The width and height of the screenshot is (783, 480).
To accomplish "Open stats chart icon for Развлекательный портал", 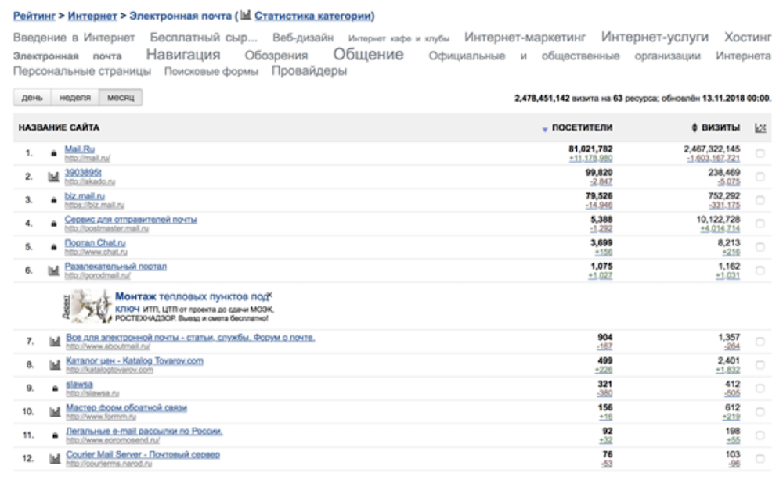I will click(x=53, y=270).
